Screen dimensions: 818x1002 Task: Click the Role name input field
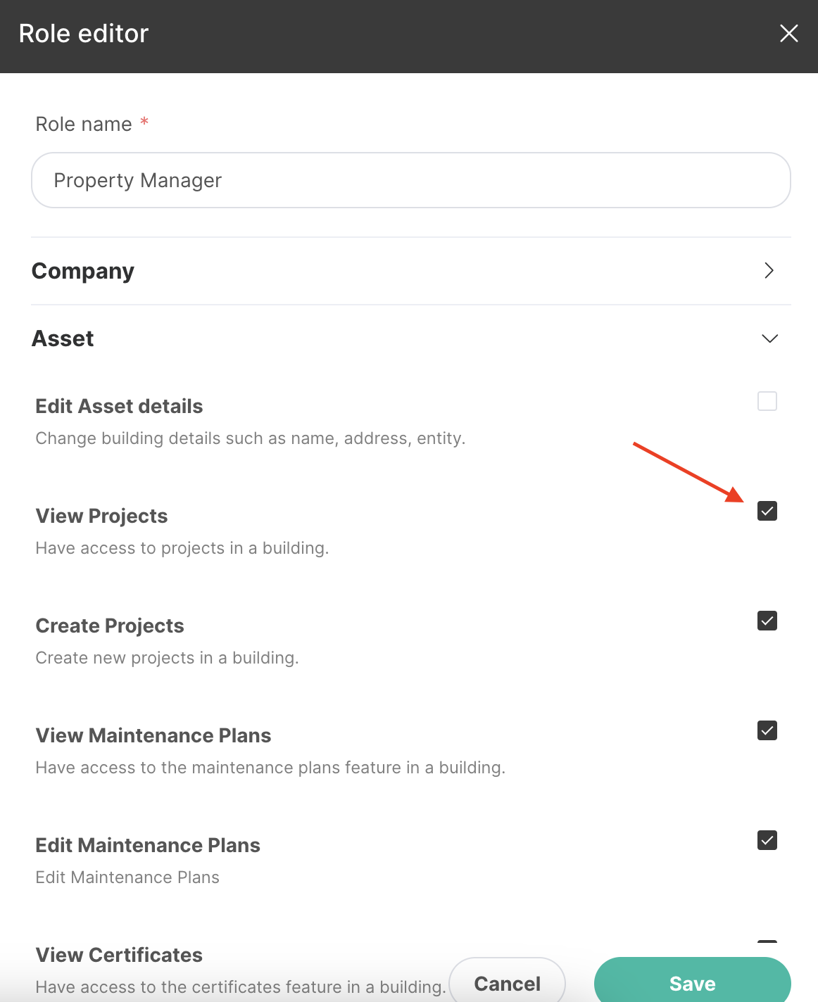(x=411, y=180)
